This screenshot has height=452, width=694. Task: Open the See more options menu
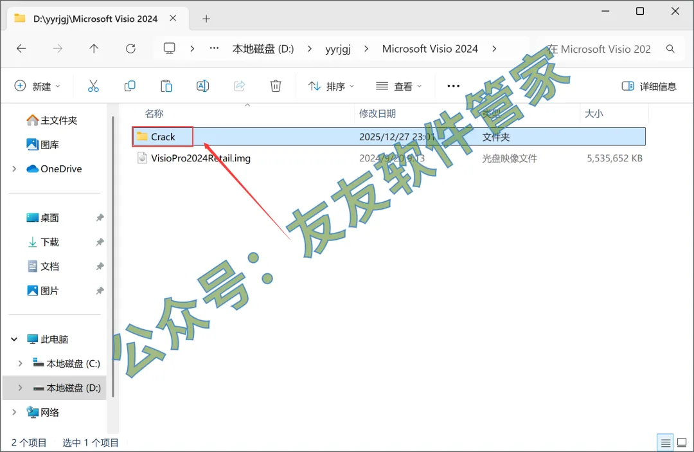(454, 86)
